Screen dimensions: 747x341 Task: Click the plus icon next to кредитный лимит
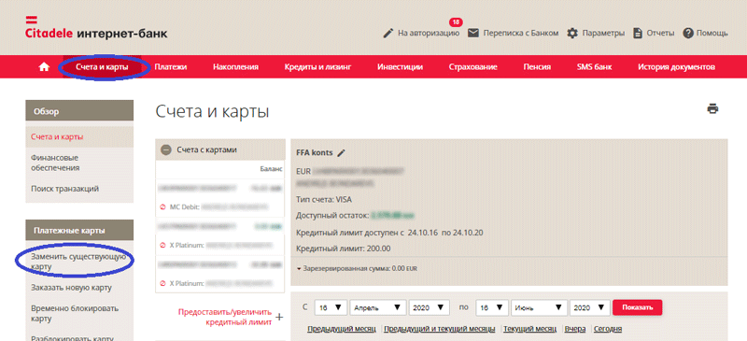coord(279,317)
